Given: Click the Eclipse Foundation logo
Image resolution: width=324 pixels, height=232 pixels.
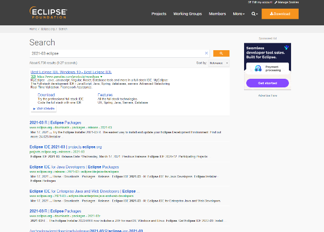Looking at the screenshot, I should [49, 13].
